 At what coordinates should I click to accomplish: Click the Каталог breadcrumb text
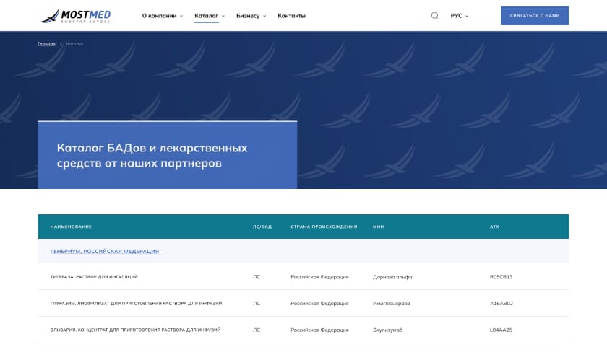74,44
